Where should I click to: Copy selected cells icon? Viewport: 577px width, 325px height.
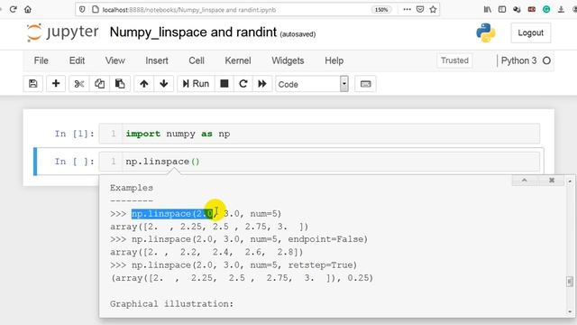click(99, 84)
